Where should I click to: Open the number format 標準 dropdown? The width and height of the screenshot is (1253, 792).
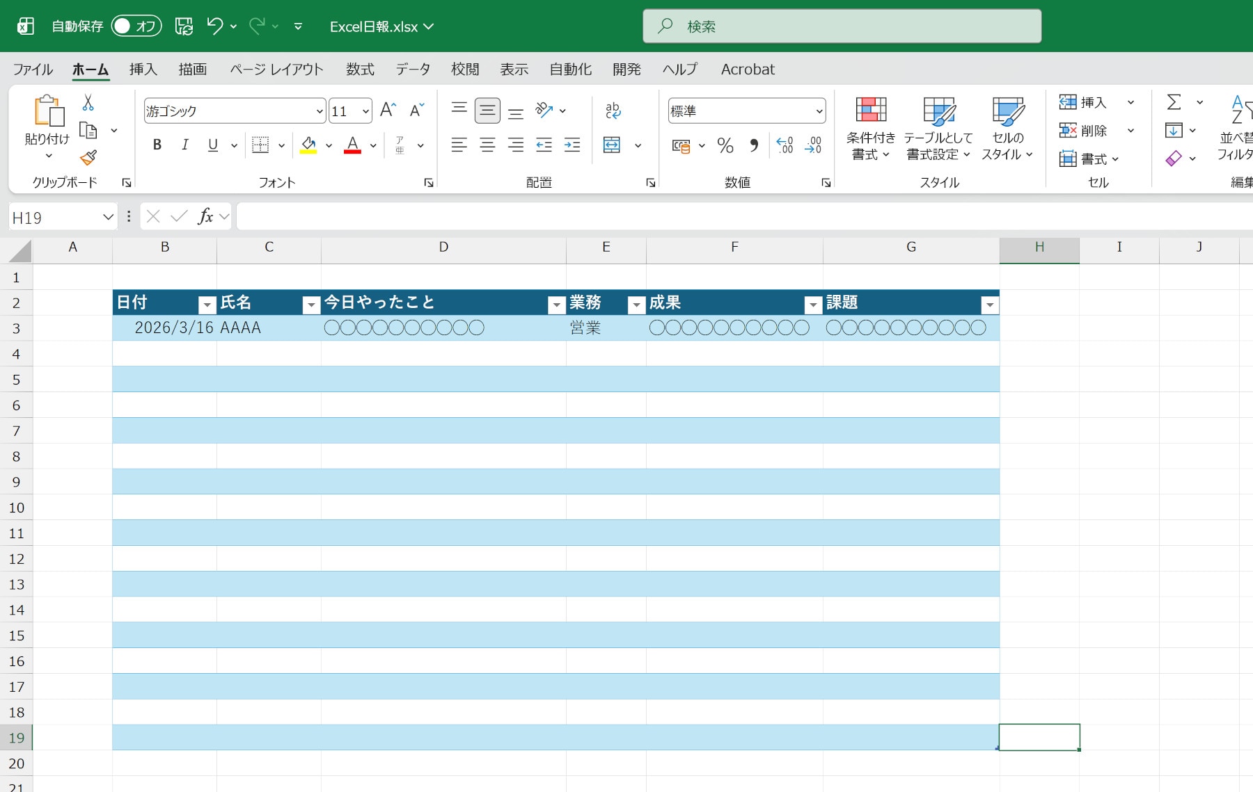pos(819,111)
